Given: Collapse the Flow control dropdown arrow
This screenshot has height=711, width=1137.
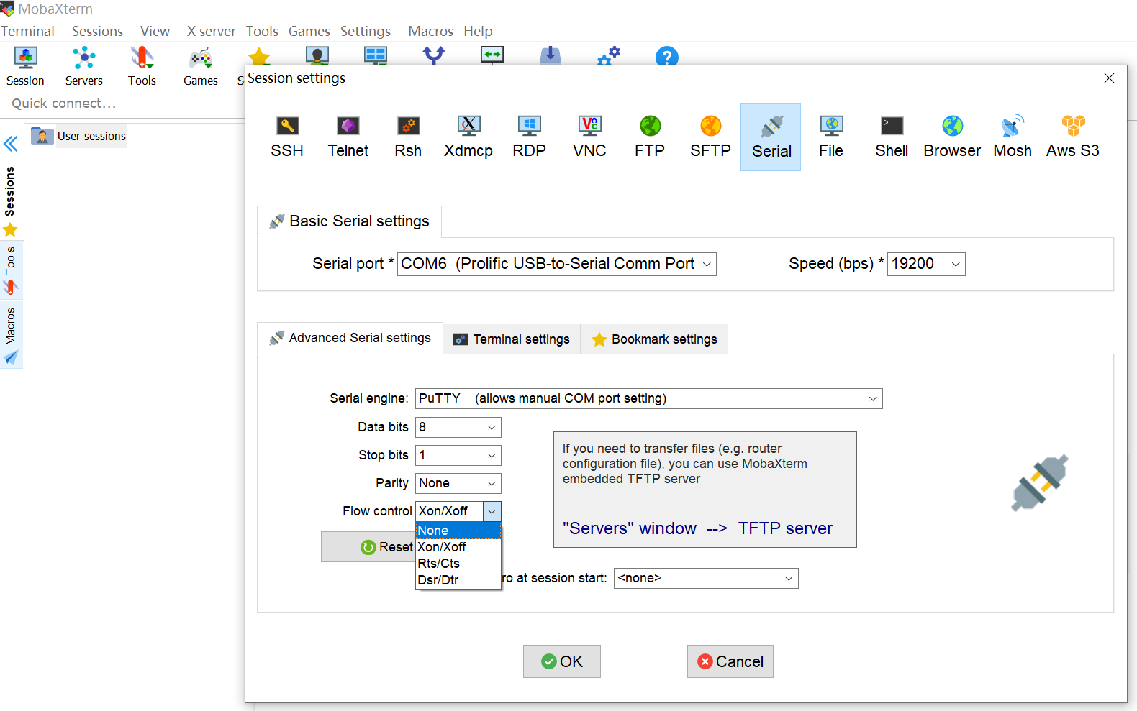Looking at the screenshot, I should (492, 511).
